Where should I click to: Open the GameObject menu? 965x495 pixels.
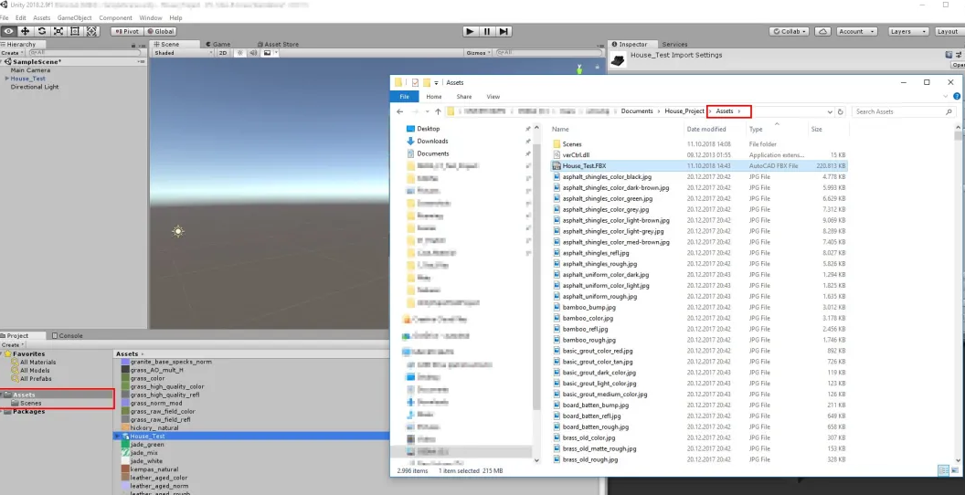click(x=74, y=18)
